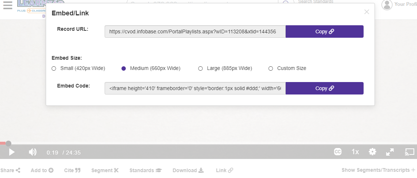The image size is (417, 178).
Task: Copy the Record URL
Action: tap(324, 31)
